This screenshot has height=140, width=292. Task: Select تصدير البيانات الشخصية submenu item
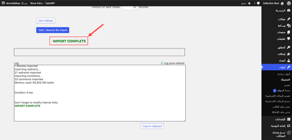278,96
